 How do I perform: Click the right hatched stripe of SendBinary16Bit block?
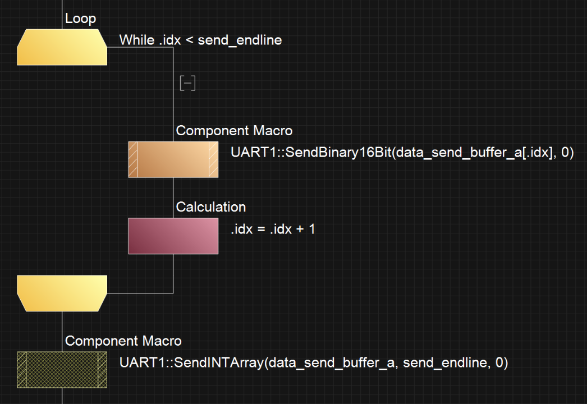[214, 159]
